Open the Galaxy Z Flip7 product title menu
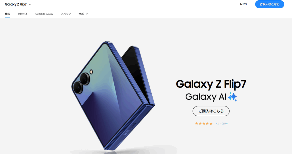Screen dimensions: 292x154 (x=16, y=4)
